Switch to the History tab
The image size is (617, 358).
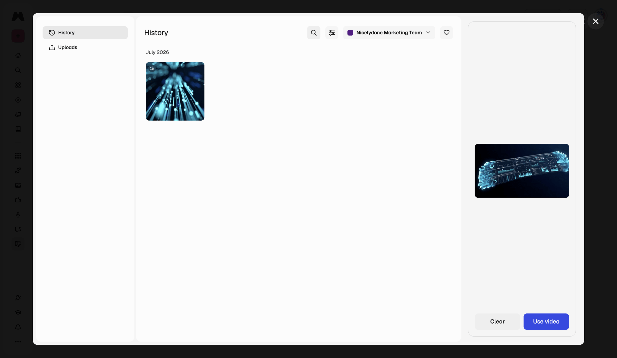point(85,33)
